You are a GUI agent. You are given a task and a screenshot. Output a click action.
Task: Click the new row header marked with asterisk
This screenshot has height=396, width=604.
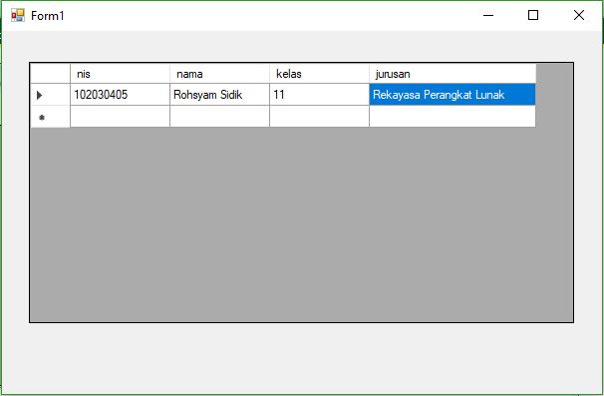click(50, 117)
